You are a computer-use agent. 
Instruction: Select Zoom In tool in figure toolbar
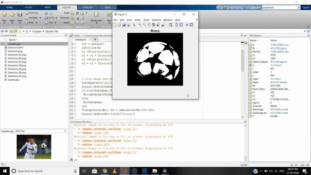point(140,25)
